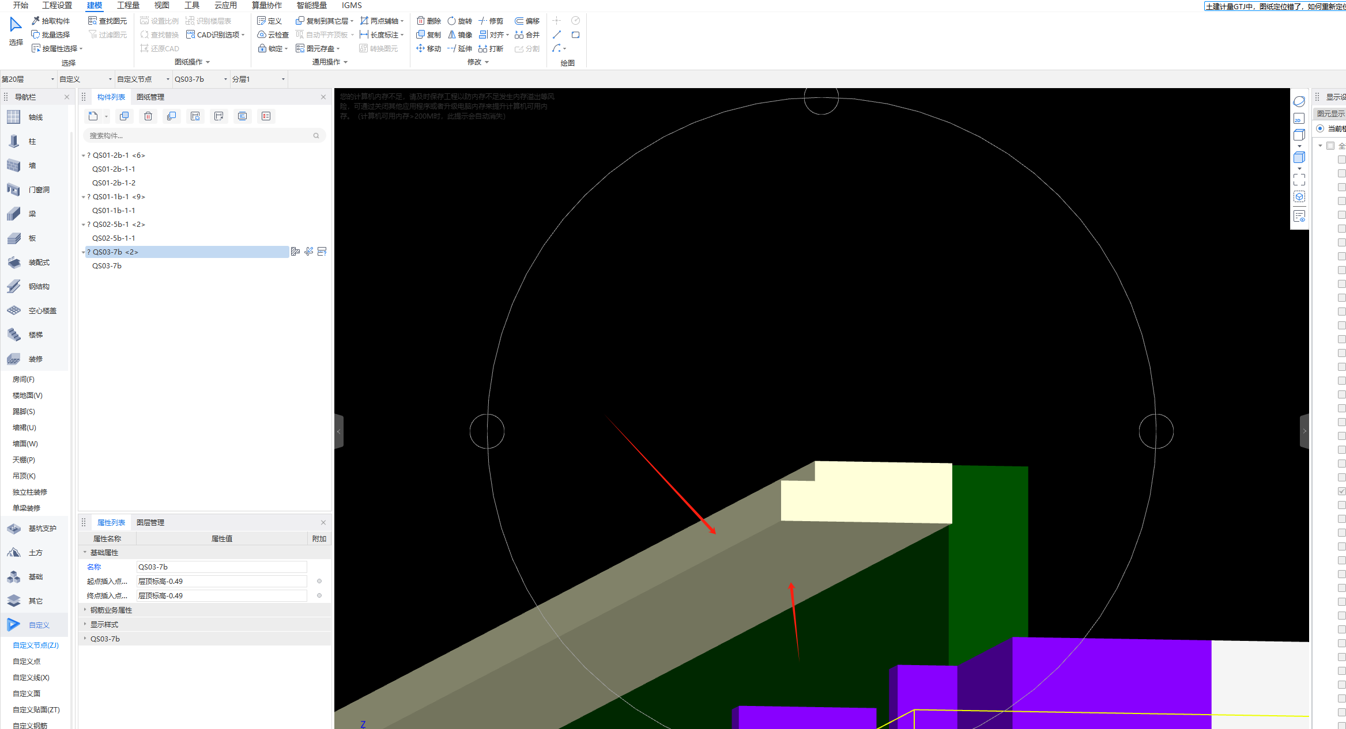Click the 搜索构件 search field

coord(205,135)
